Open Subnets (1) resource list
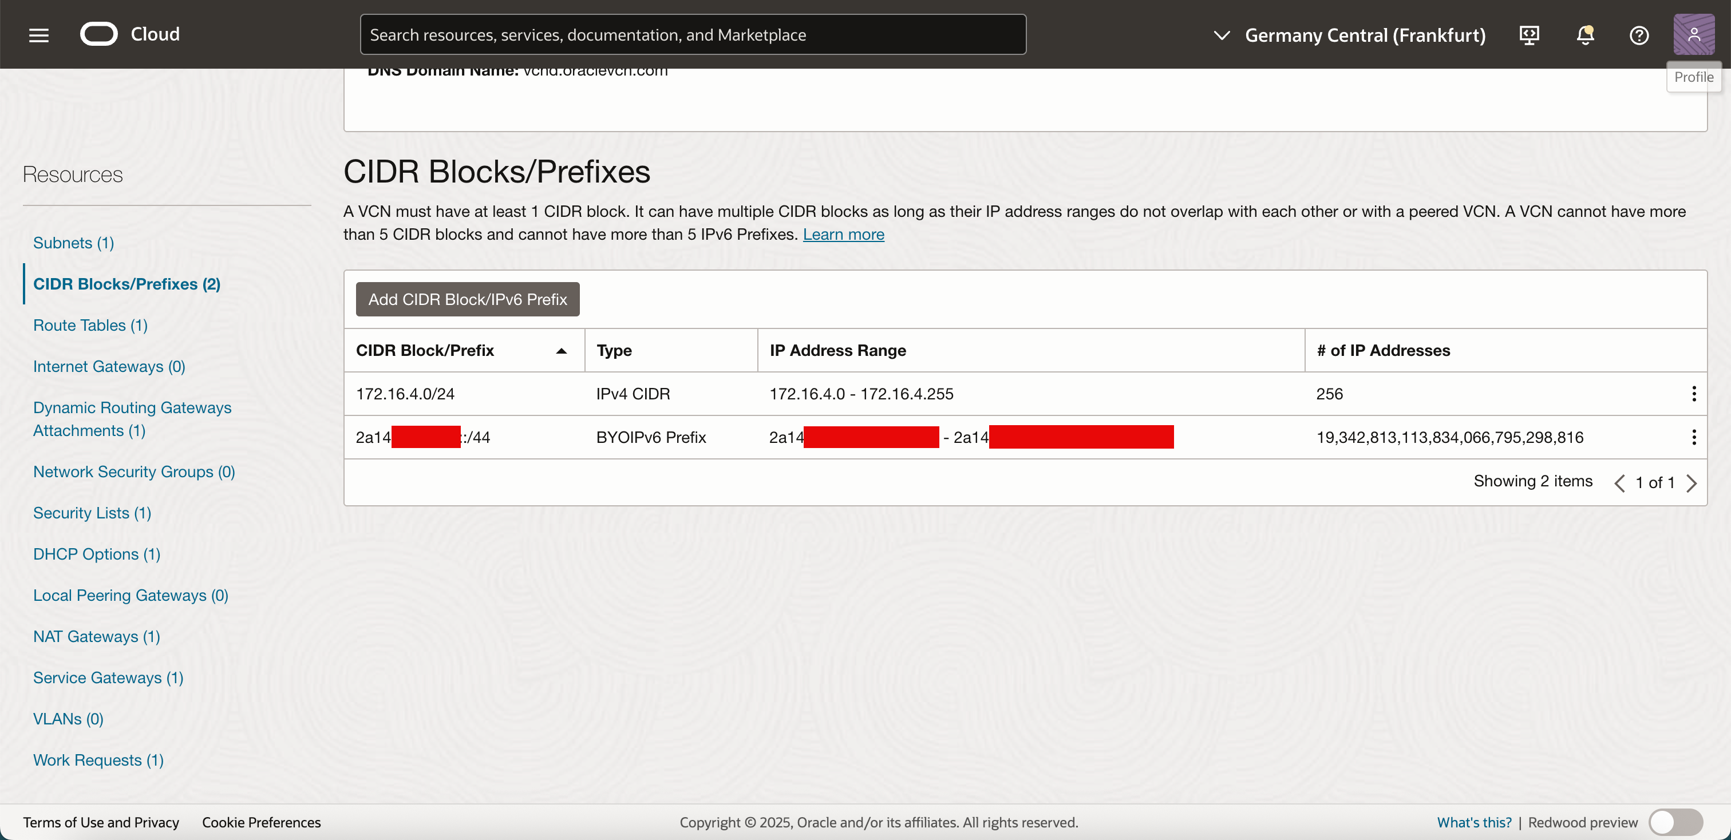 [73, 243]
